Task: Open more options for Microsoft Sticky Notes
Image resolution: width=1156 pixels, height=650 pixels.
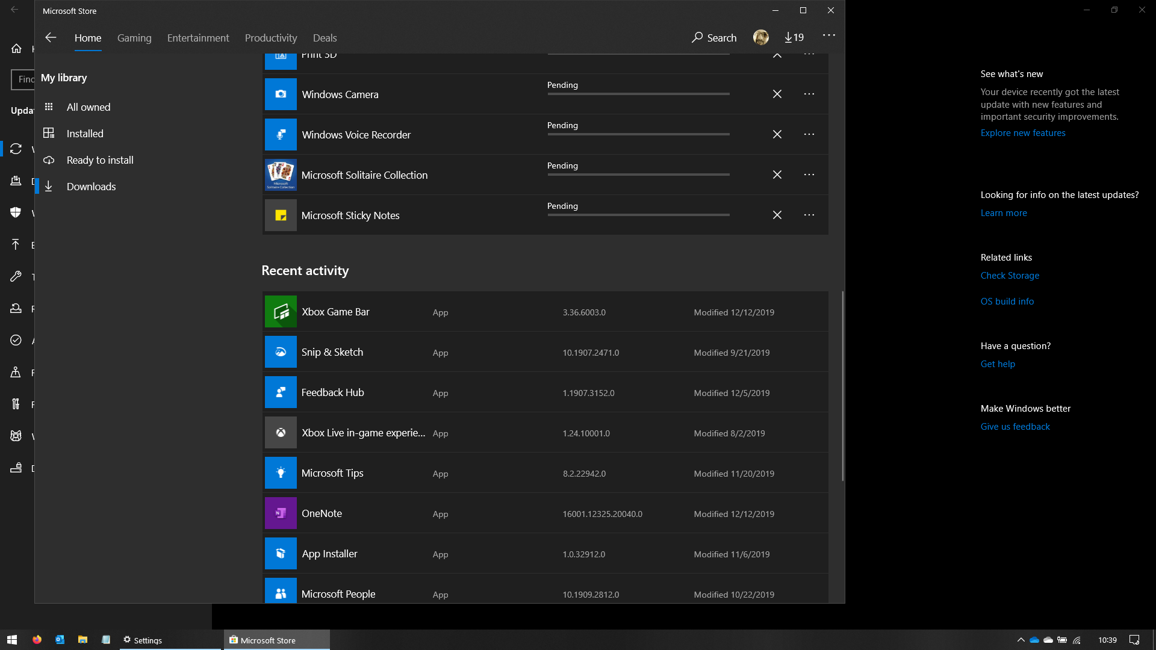Action: click(809, 215)
